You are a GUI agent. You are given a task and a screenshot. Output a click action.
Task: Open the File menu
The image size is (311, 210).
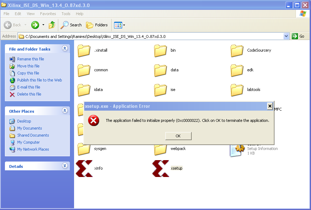pyautogui.click(x=6, y=14)
